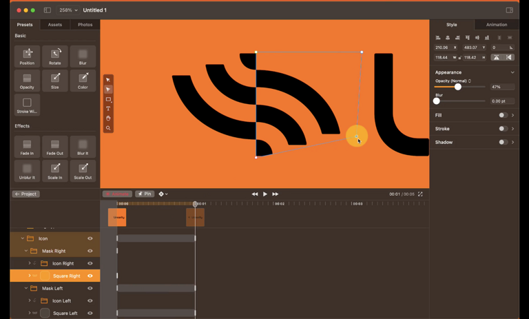This screenshot has height=319, width=529.
Task: Enable the Stroke toggle
Action: pos(503,129)
